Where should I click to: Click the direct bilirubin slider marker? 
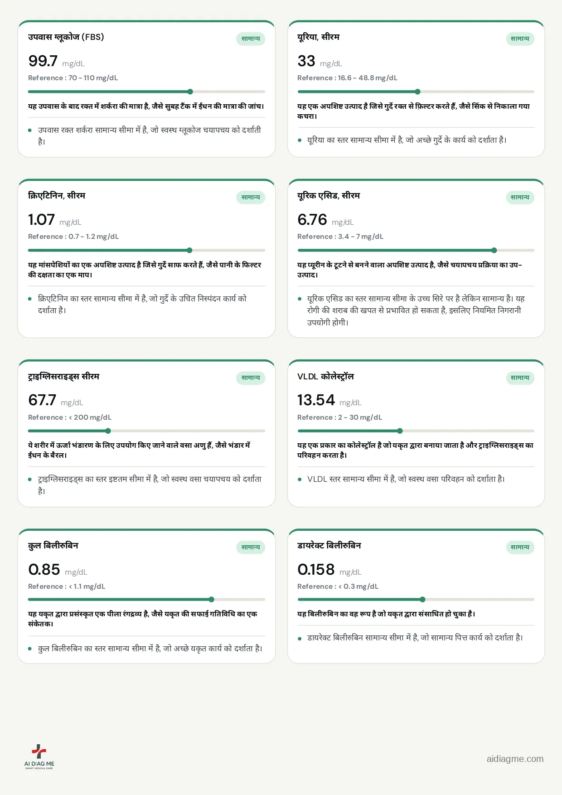click(x=422, y=600)
